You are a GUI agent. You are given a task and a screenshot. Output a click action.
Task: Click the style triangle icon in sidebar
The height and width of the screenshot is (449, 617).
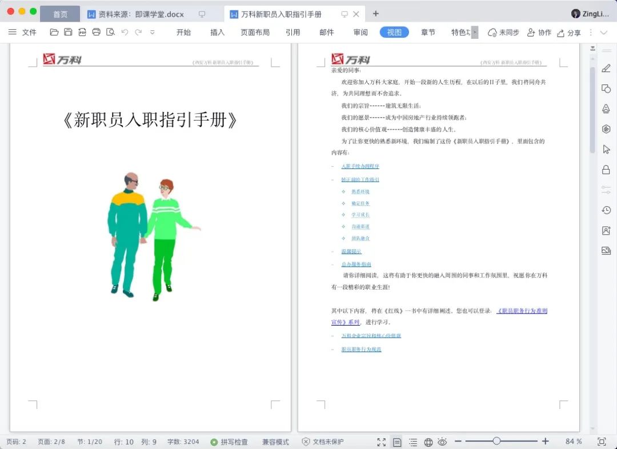pos(606,109)
